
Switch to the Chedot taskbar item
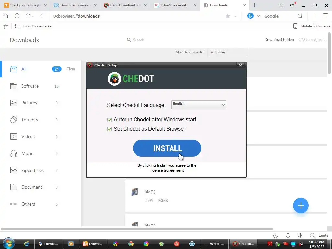pos(243,244)
